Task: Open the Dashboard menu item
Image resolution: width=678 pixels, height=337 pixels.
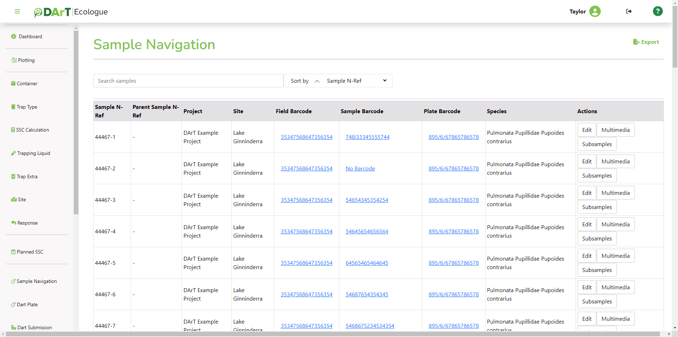Action: pyautogui.click(x=30, y=36)
